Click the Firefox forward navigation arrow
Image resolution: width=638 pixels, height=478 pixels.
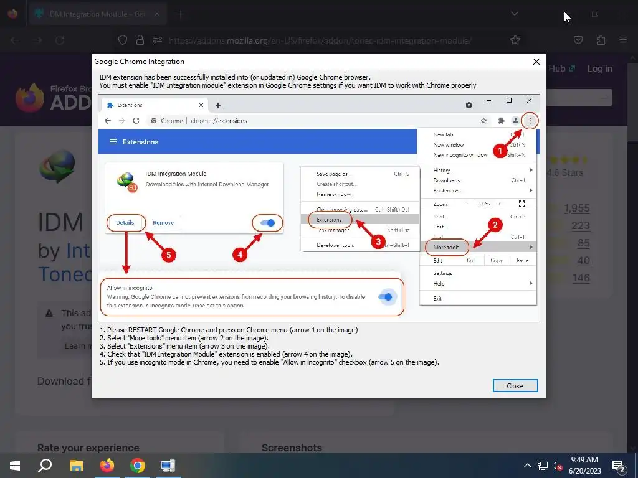tap(37, 40)
